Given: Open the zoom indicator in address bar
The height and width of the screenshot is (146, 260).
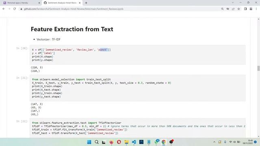Looking at the screenshot, I should tap(222, 9).
